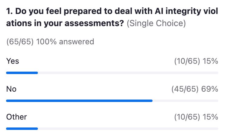Select the (Single Choice) label
The width and height of the screenshot is (225, 139).
156,23
